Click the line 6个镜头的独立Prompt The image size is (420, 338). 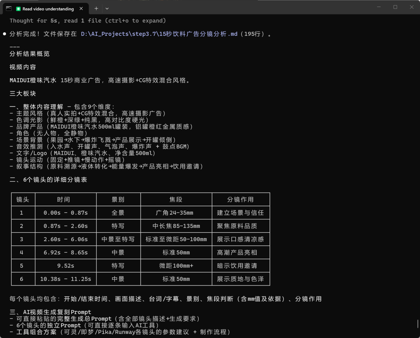tap(85, 326)
